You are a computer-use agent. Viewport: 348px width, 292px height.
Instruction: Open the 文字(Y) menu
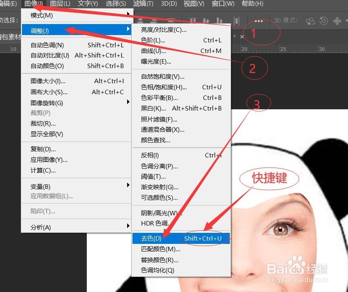tap(88, 4)
